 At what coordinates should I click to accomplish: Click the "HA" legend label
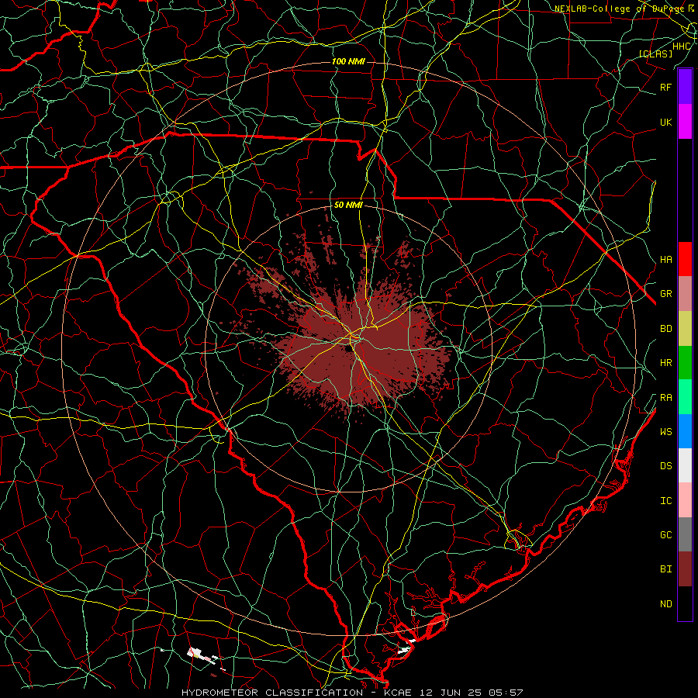pyautogui.click(x=665, y=259)
